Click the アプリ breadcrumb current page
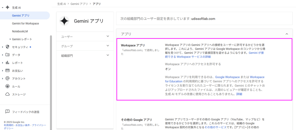The width and height of the screenshot is (296, 130). pyautogui.click(x=97, y=4)
